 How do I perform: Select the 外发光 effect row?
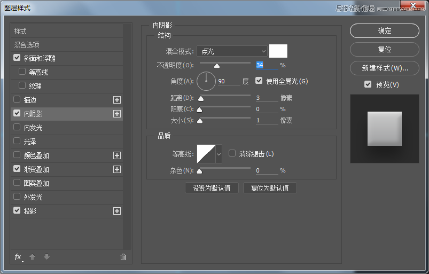pyautogui.click(x=66, y=197)
